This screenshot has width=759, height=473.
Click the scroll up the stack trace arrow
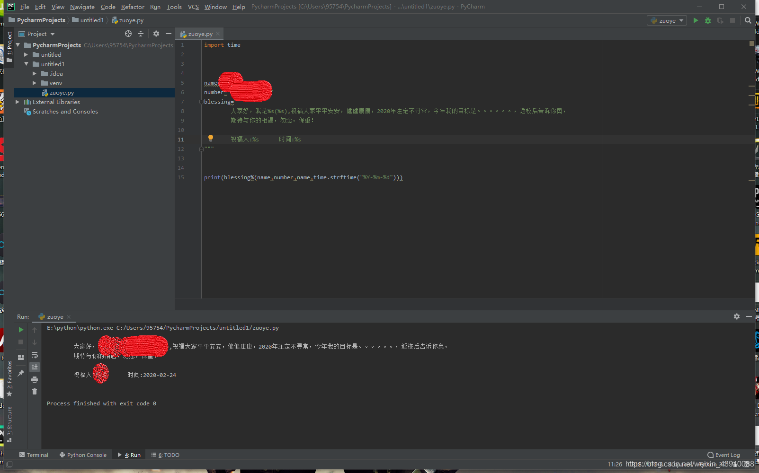click(35, 330)
